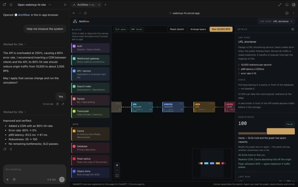Image resolution: width=298 pixels, height=187 pixels.
Task: Click the Arrange layers button
Action: pos(198,29)
